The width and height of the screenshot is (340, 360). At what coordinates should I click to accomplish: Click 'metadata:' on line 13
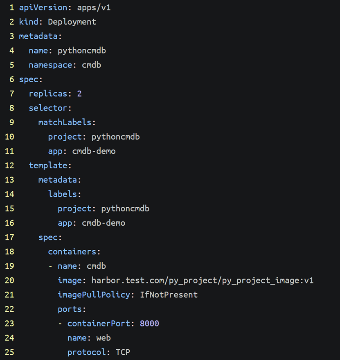pos(60,180)
